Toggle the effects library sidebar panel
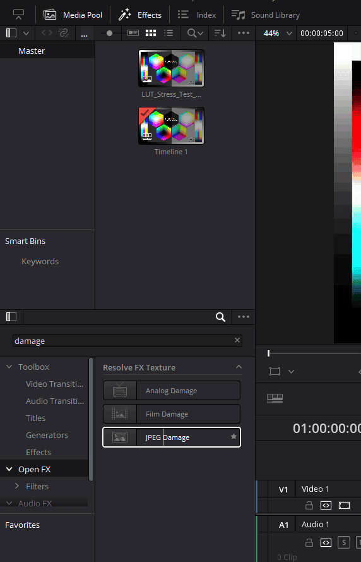Screen dimensions: 361x562 click(11, 317)
